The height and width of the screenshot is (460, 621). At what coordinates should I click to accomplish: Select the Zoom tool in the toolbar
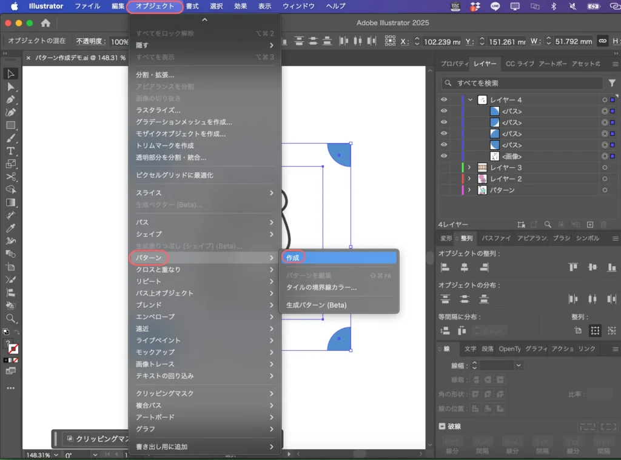(9, 318)
